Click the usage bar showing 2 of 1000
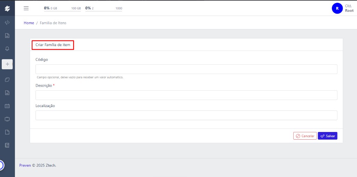 (x=103, y=11)
